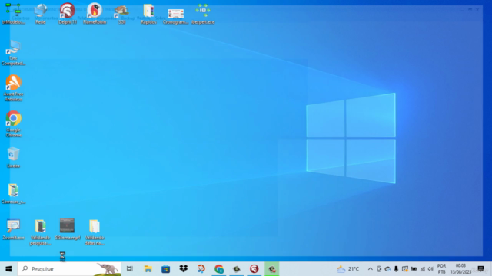Screen dimensions: 492x276
Task: Open the Validando datas folder
Action: (95, 232)
